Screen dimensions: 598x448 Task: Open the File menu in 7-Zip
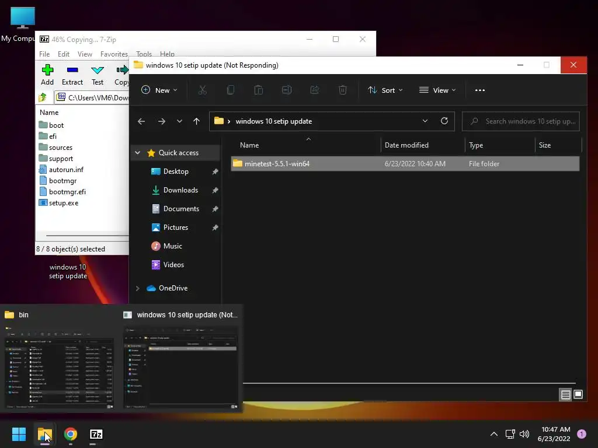(44, 54)
